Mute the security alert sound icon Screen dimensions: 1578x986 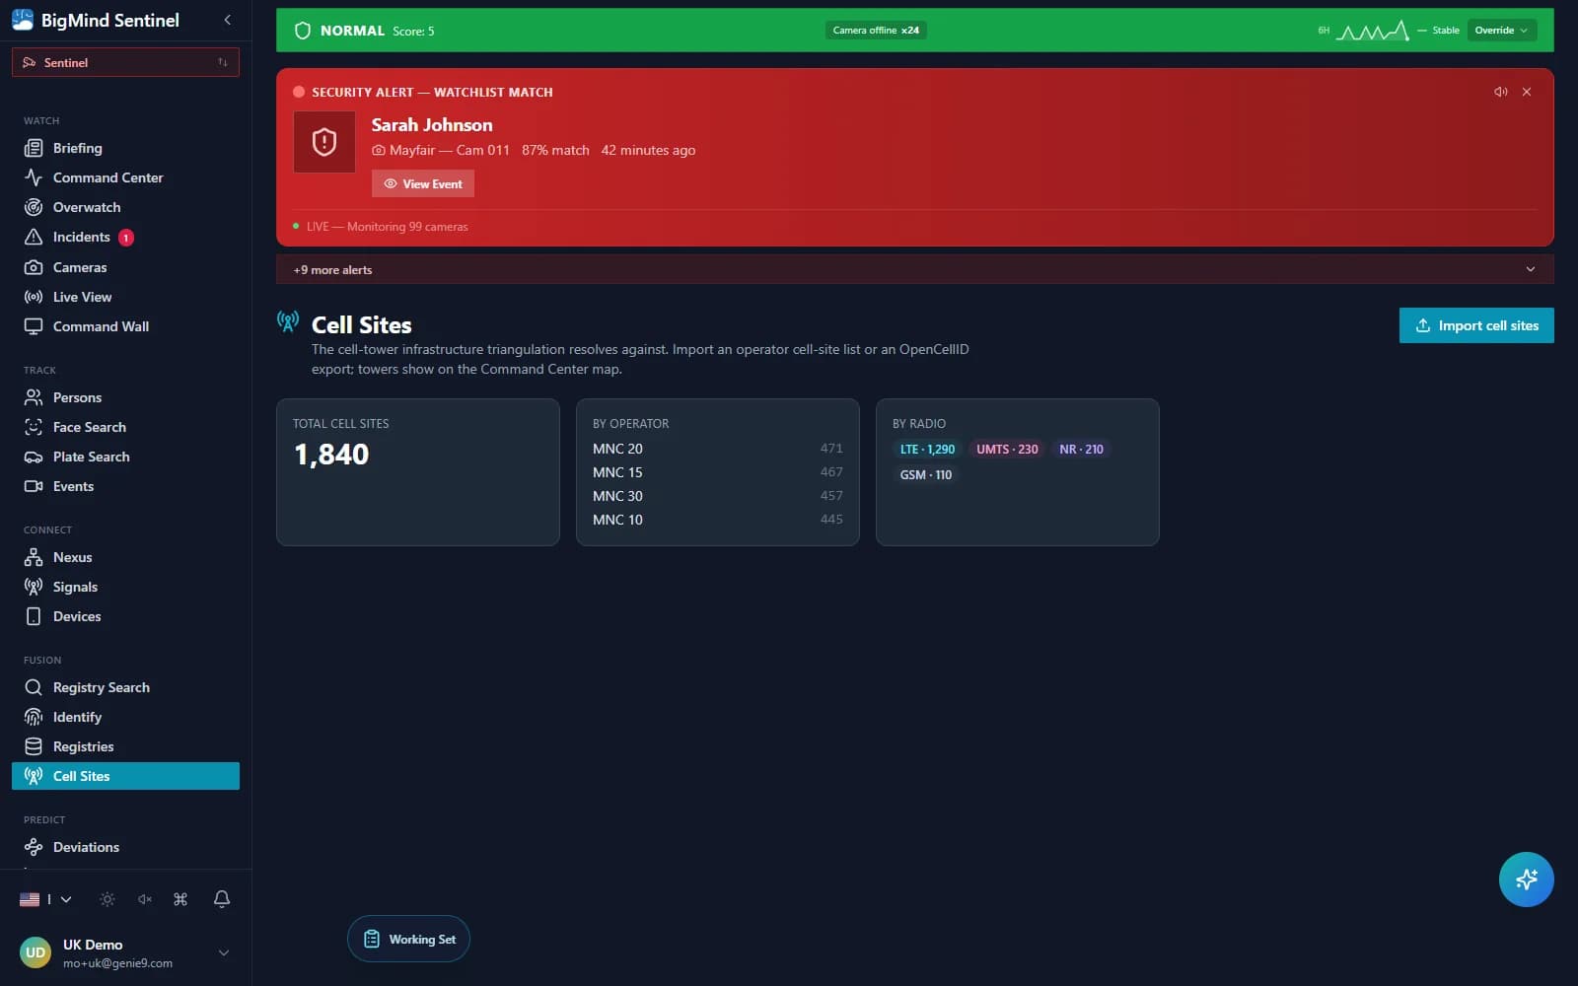1500,92
